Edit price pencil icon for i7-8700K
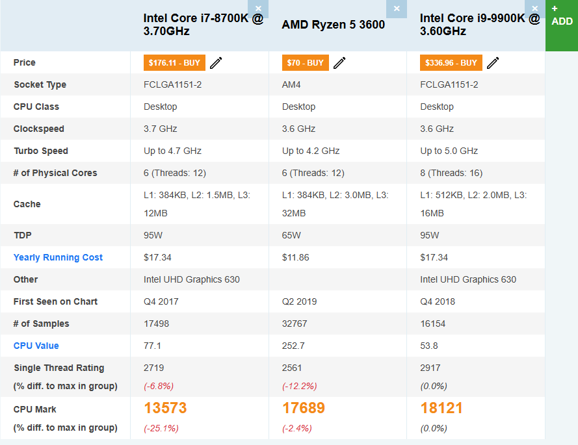The height and width of the screenshot is (445, 578). click(216, 62)
